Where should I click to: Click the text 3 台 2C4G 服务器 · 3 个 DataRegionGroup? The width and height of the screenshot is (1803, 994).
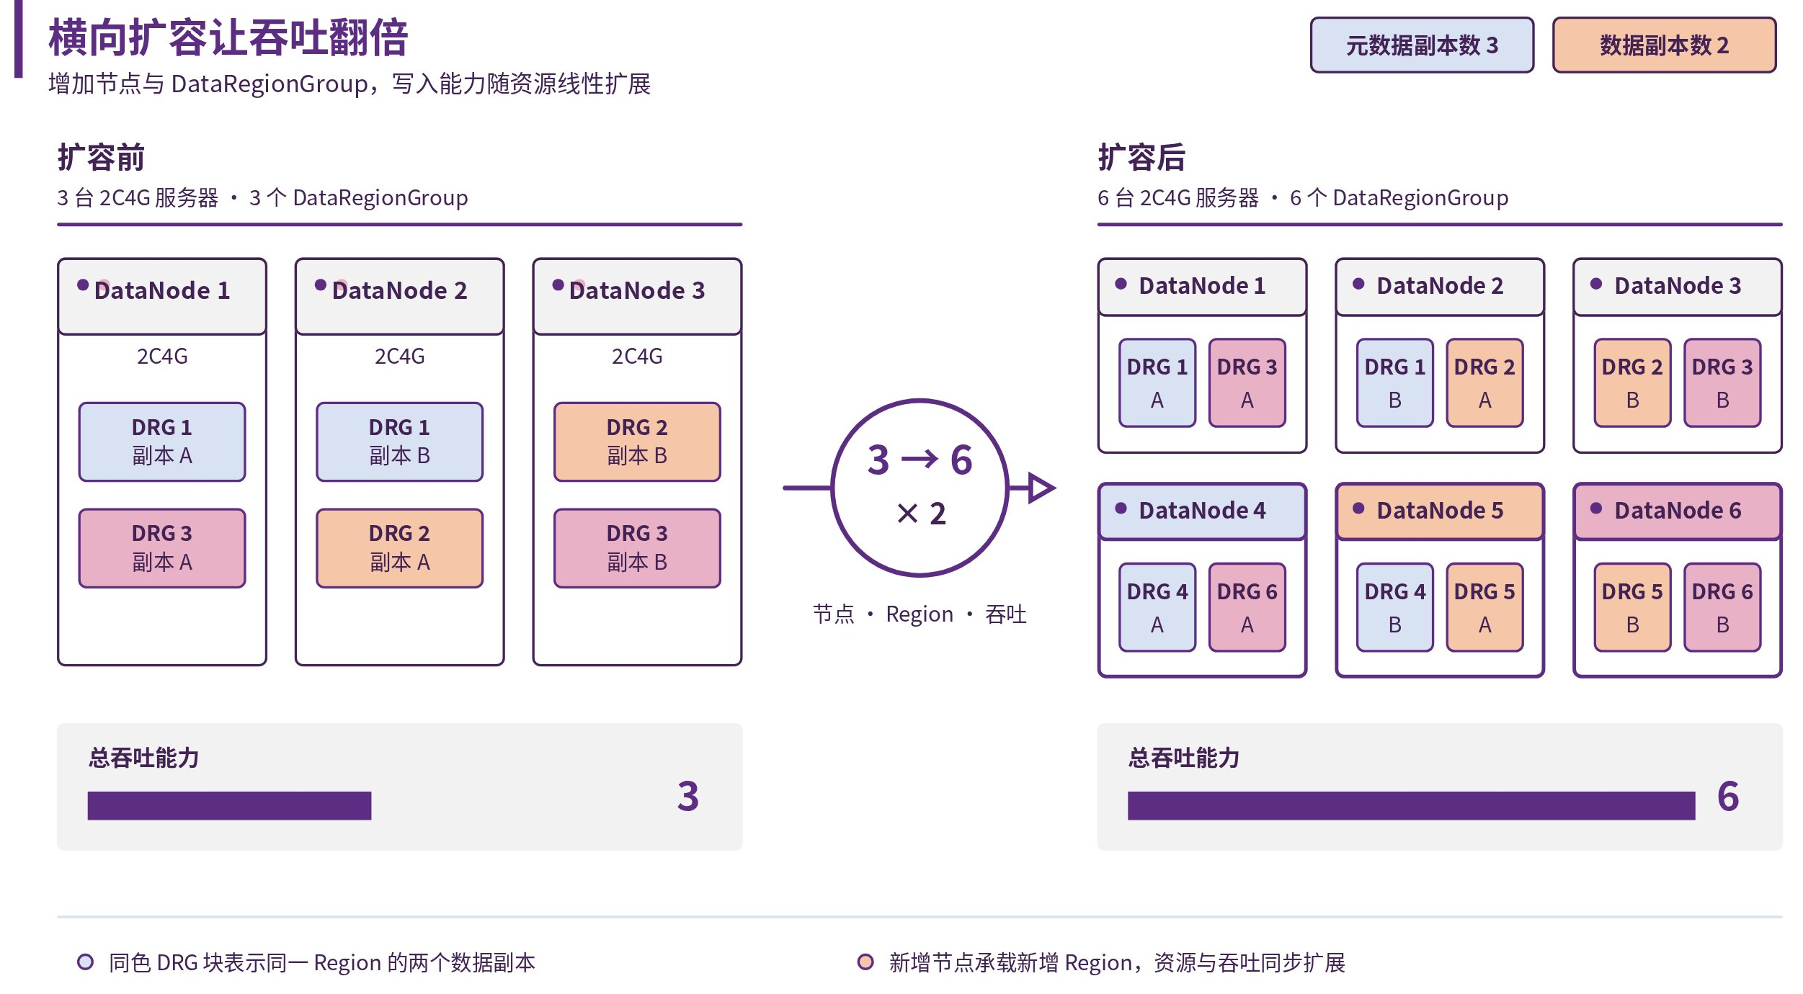262,197
